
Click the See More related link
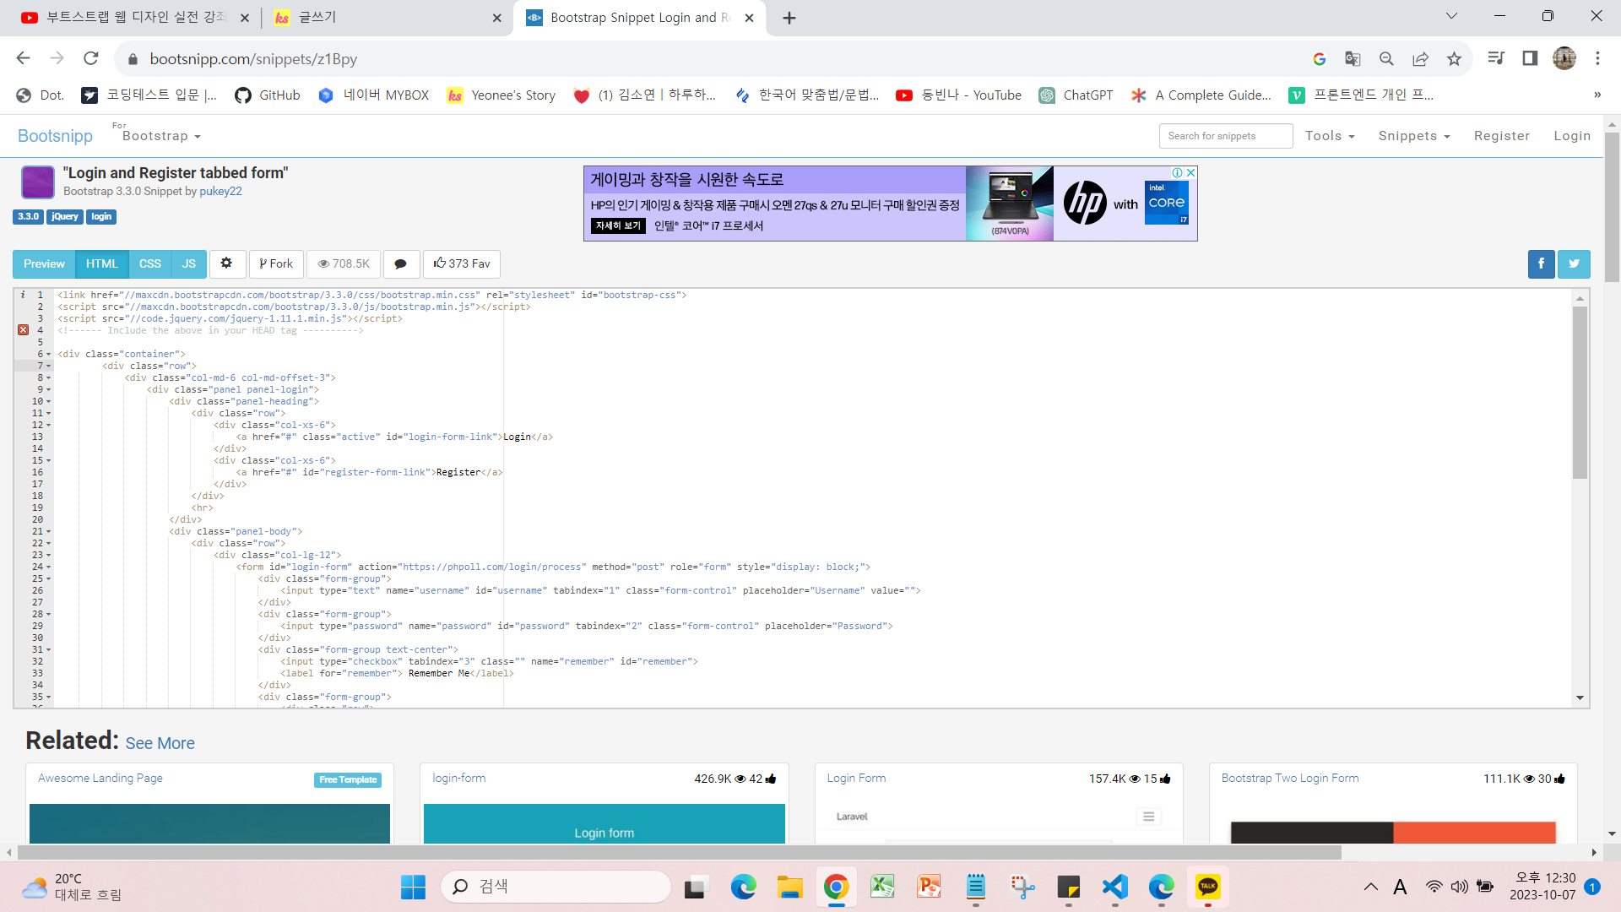click(x=160, y=743)
